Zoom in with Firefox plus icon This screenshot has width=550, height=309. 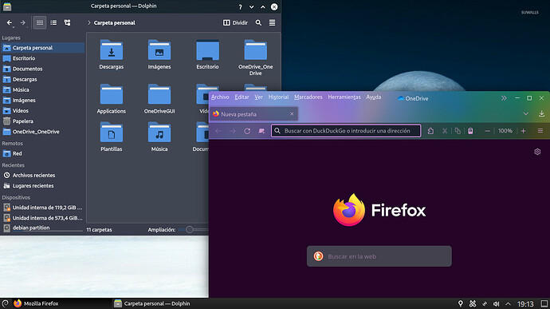pyautogui.click(x=524, y=131)
